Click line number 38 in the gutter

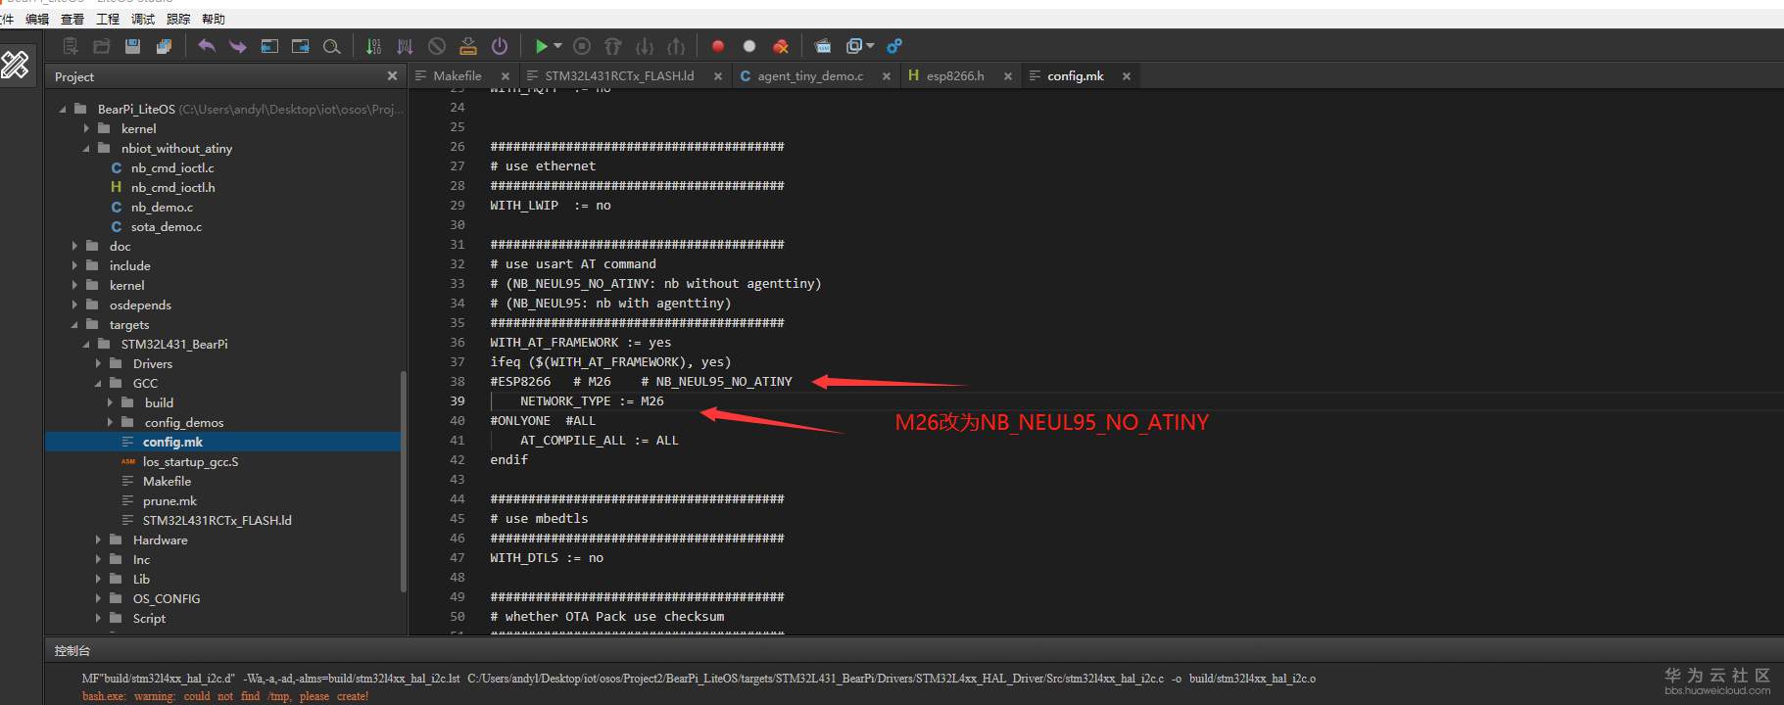pyautogui.click(x=458, y=382)
